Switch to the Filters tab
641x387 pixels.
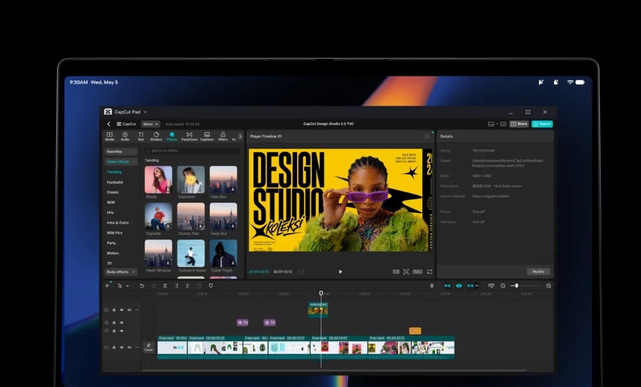(223, 136)
